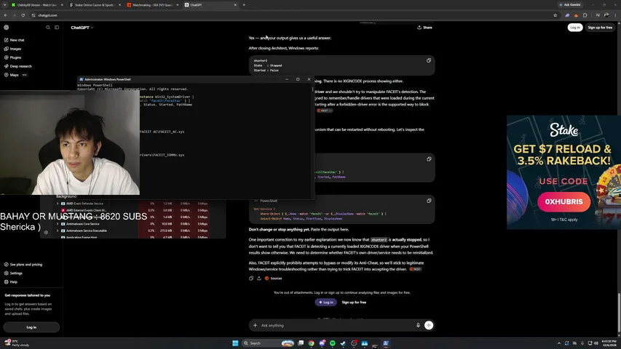Expand Antimalware Service Executable row

click(58, 230)
